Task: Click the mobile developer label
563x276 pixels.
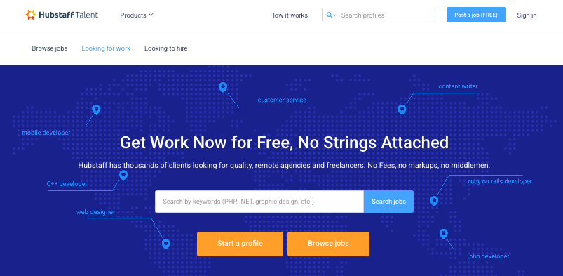Action: [46, 133]
